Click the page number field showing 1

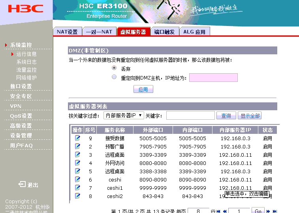(x=239, y=211)
